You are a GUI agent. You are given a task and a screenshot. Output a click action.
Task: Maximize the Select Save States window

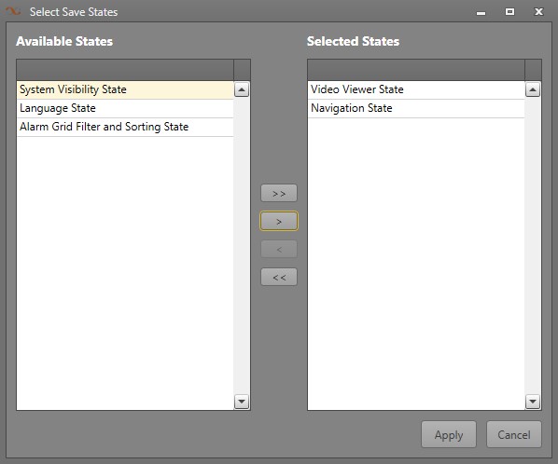point(510,12)
